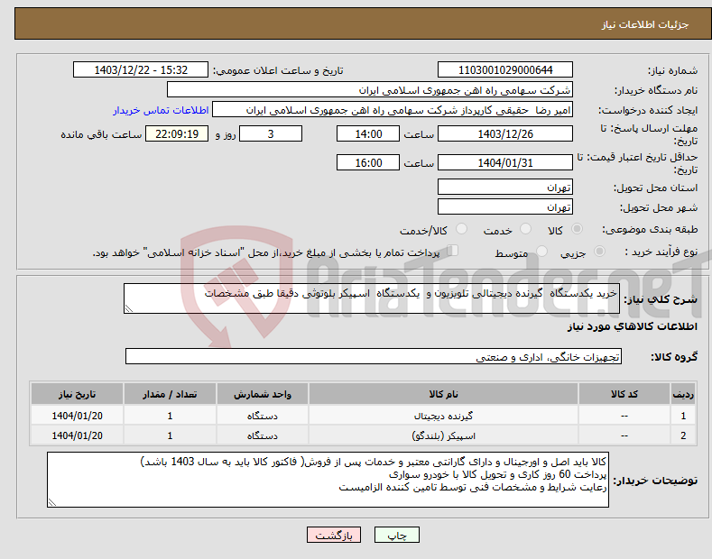Select the کالا/خدمت radio button
Screen dimensions: 712x559
(x=461, y=229)
